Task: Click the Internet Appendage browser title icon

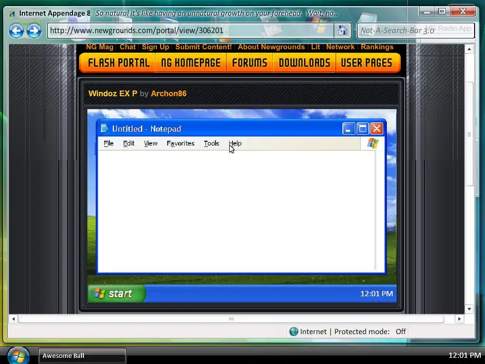Action: (x=12, y=14)
